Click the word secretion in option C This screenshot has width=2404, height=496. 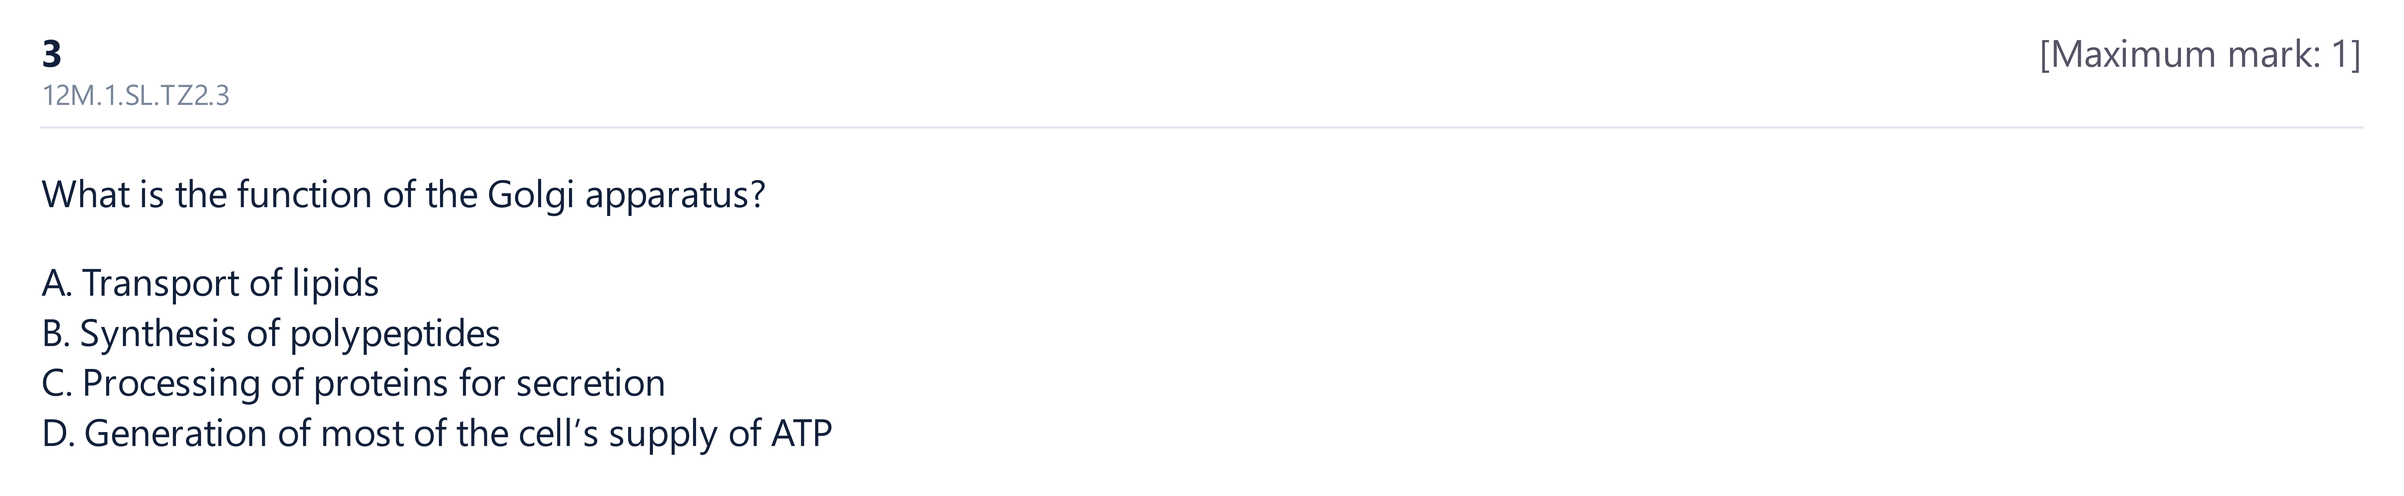coord(591,383)
